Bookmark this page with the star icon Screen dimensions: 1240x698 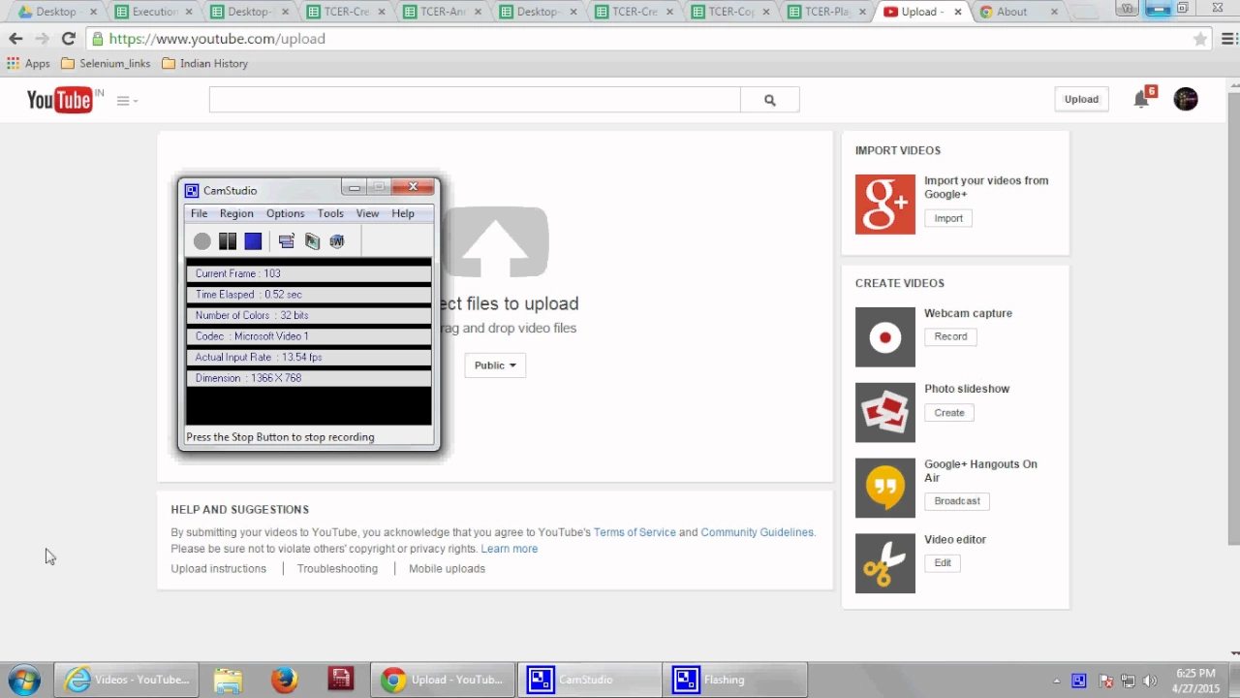click(1200, 39)
